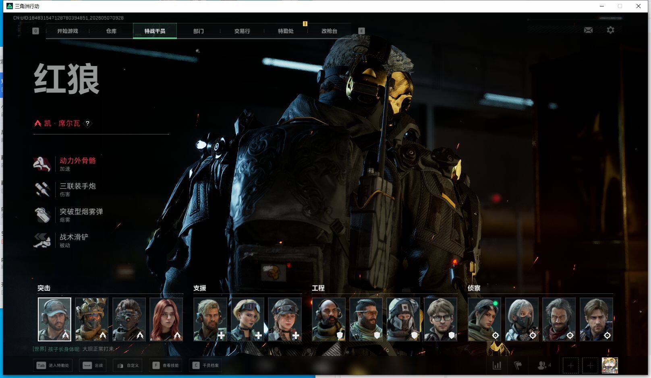
Task: Click the 动力外骨骼 skill name
Action: pos(78,161)
